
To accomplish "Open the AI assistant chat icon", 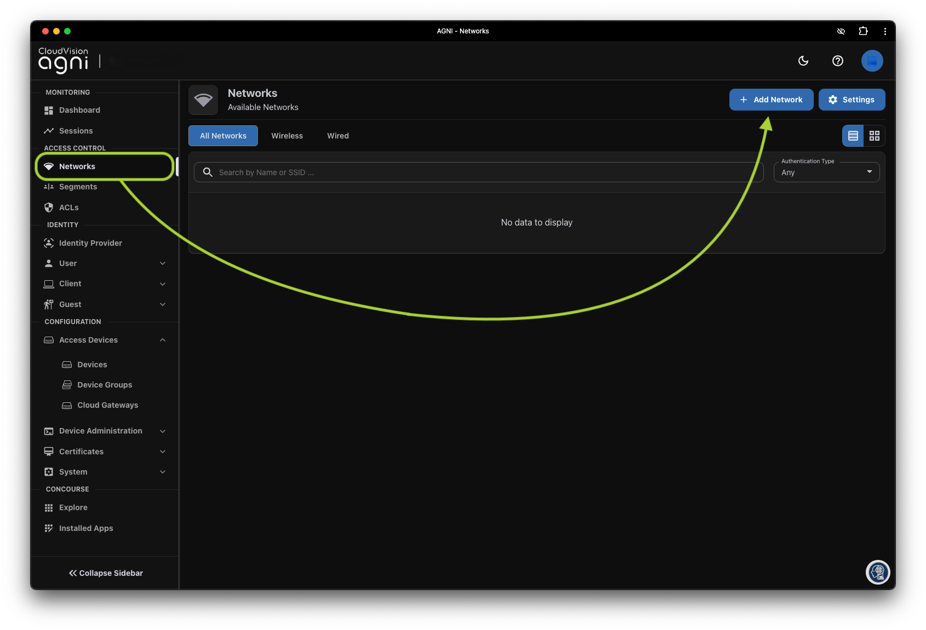I will click(877, 573).
